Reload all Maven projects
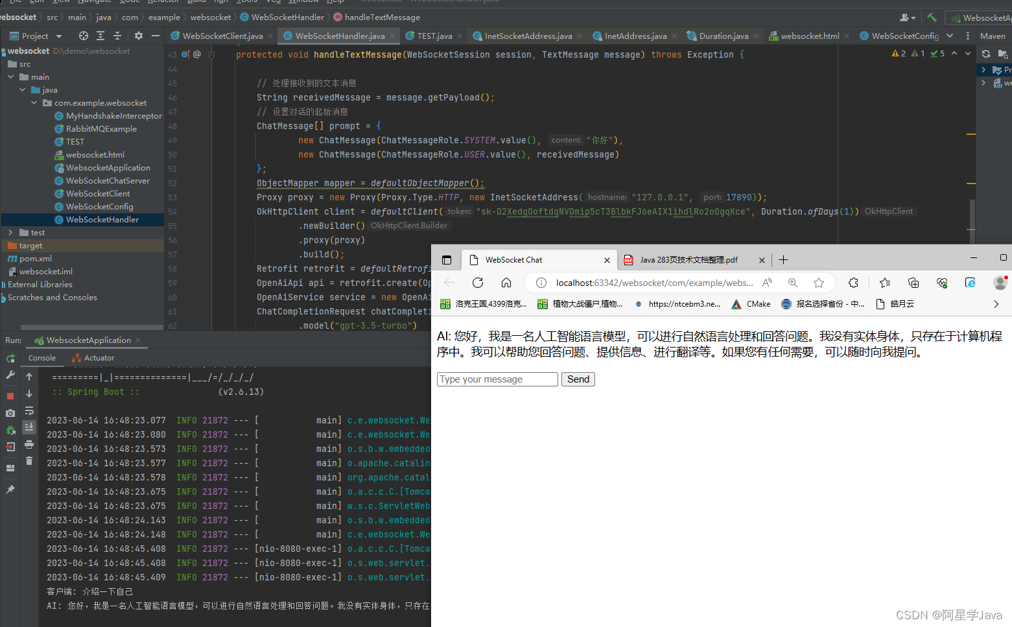Image resolution: width=1012 pixels, height=627 pixels. tap(986, 54)
